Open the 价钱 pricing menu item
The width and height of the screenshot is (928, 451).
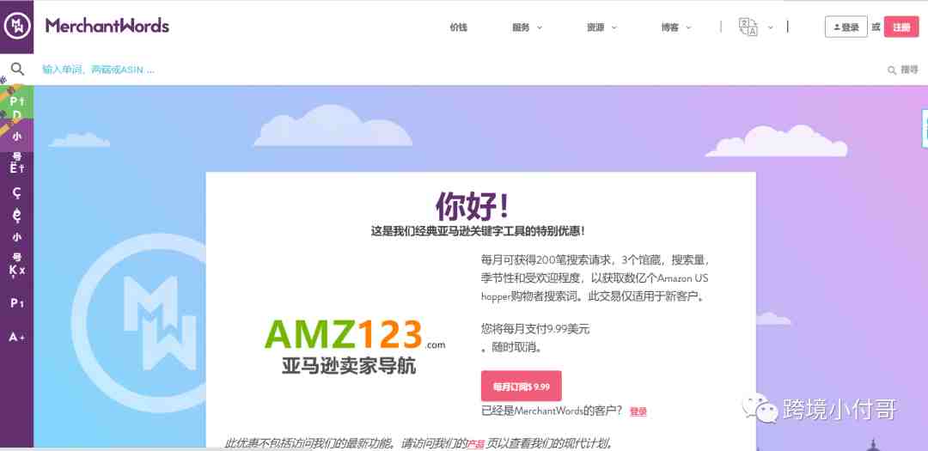[458, 27]
